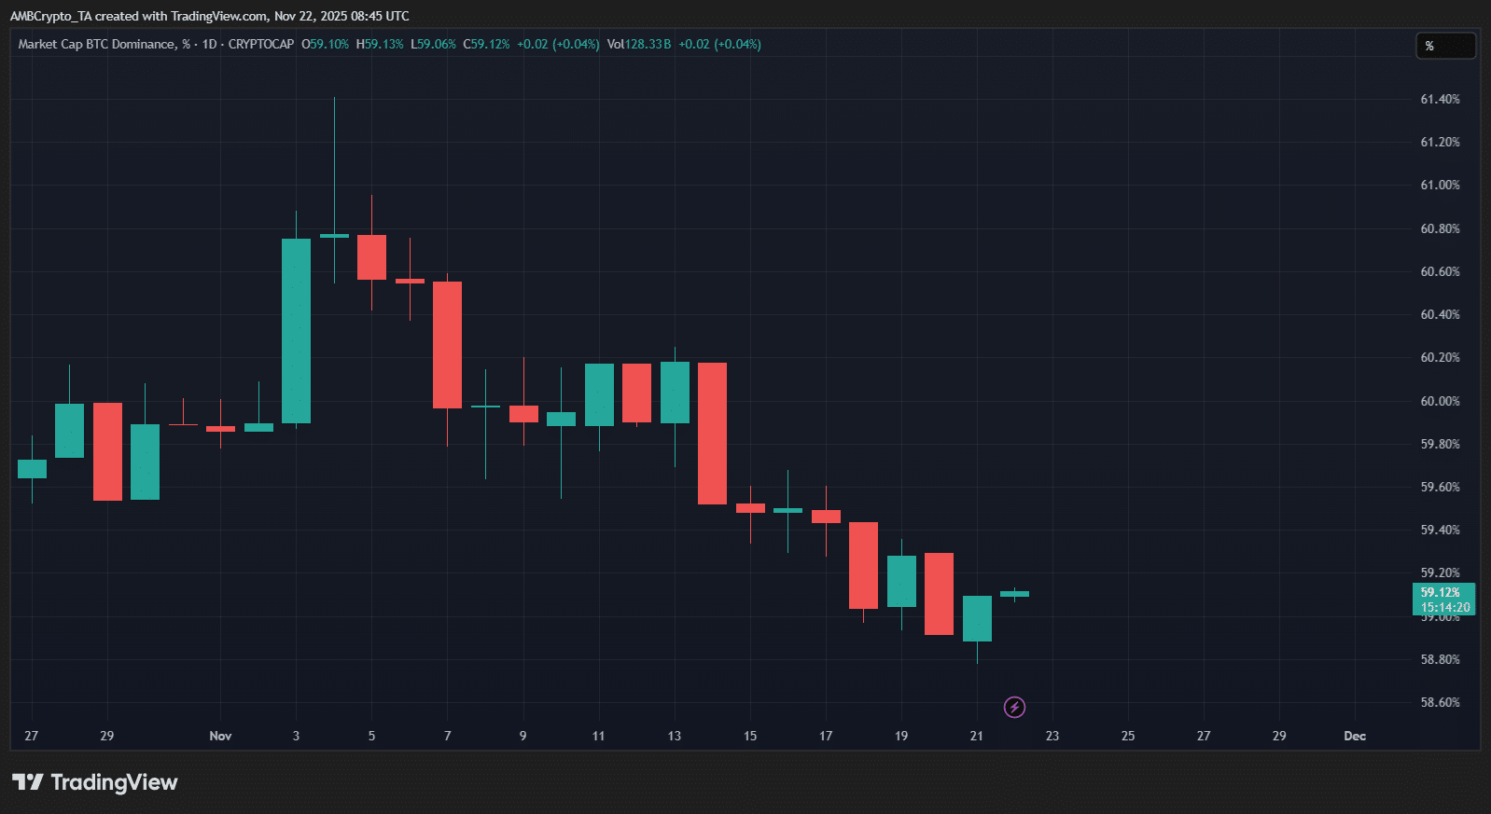Click the 61.40% level on price axis
Viewport: 1491px width, 814px height.
click(1440, 99)
